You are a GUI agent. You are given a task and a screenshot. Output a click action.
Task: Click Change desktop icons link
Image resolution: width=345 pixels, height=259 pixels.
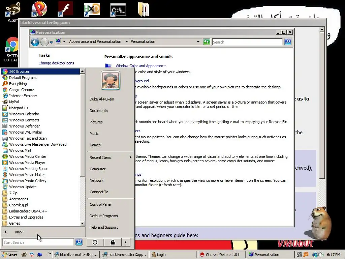coord(56,63)
